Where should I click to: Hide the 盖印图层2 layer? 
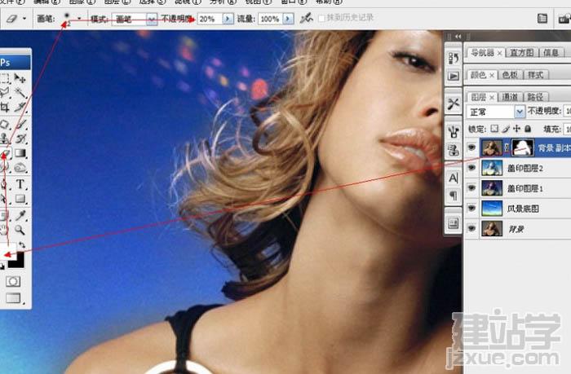pyautogui.click(x=472, y=168)
